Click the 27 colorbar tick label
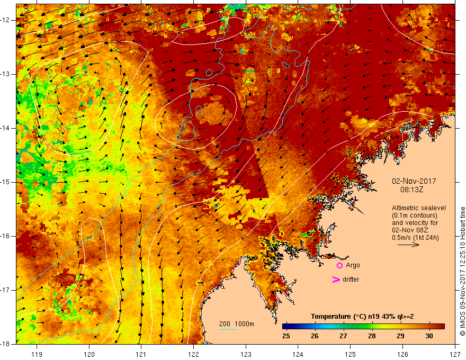The width and height of the screenshot is (466, 360). pyautogui.click(x=343, y=336)
